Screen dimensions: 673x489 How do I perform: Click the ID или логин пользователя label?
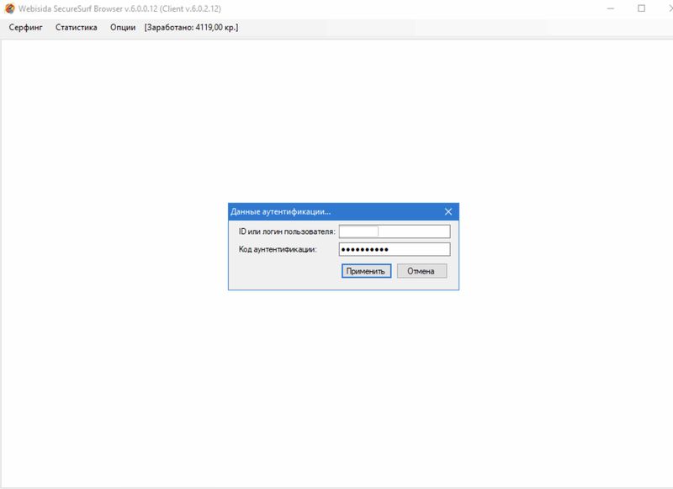287,231
